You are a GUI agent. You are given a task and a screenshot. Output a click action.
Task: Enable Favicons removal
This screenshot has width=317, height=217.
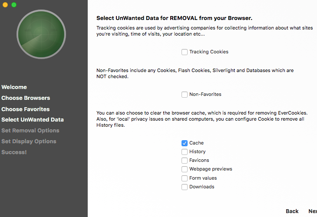(x=185, y=161)
